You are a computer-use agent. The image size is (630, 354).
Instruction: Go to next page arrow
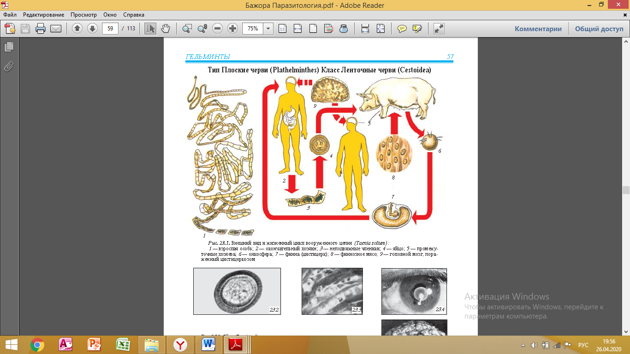click(92, 29)
